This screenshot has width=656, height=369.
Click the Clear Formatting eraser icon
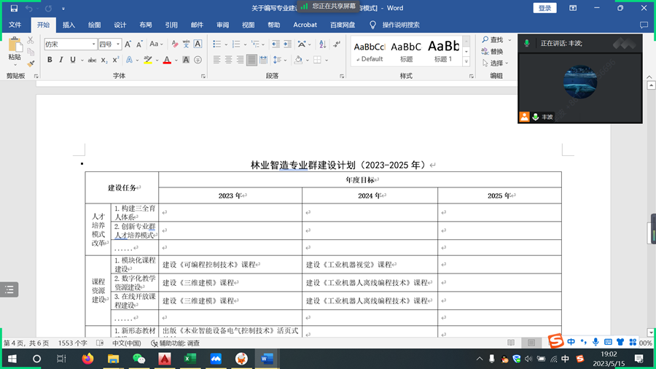(174, 44)
